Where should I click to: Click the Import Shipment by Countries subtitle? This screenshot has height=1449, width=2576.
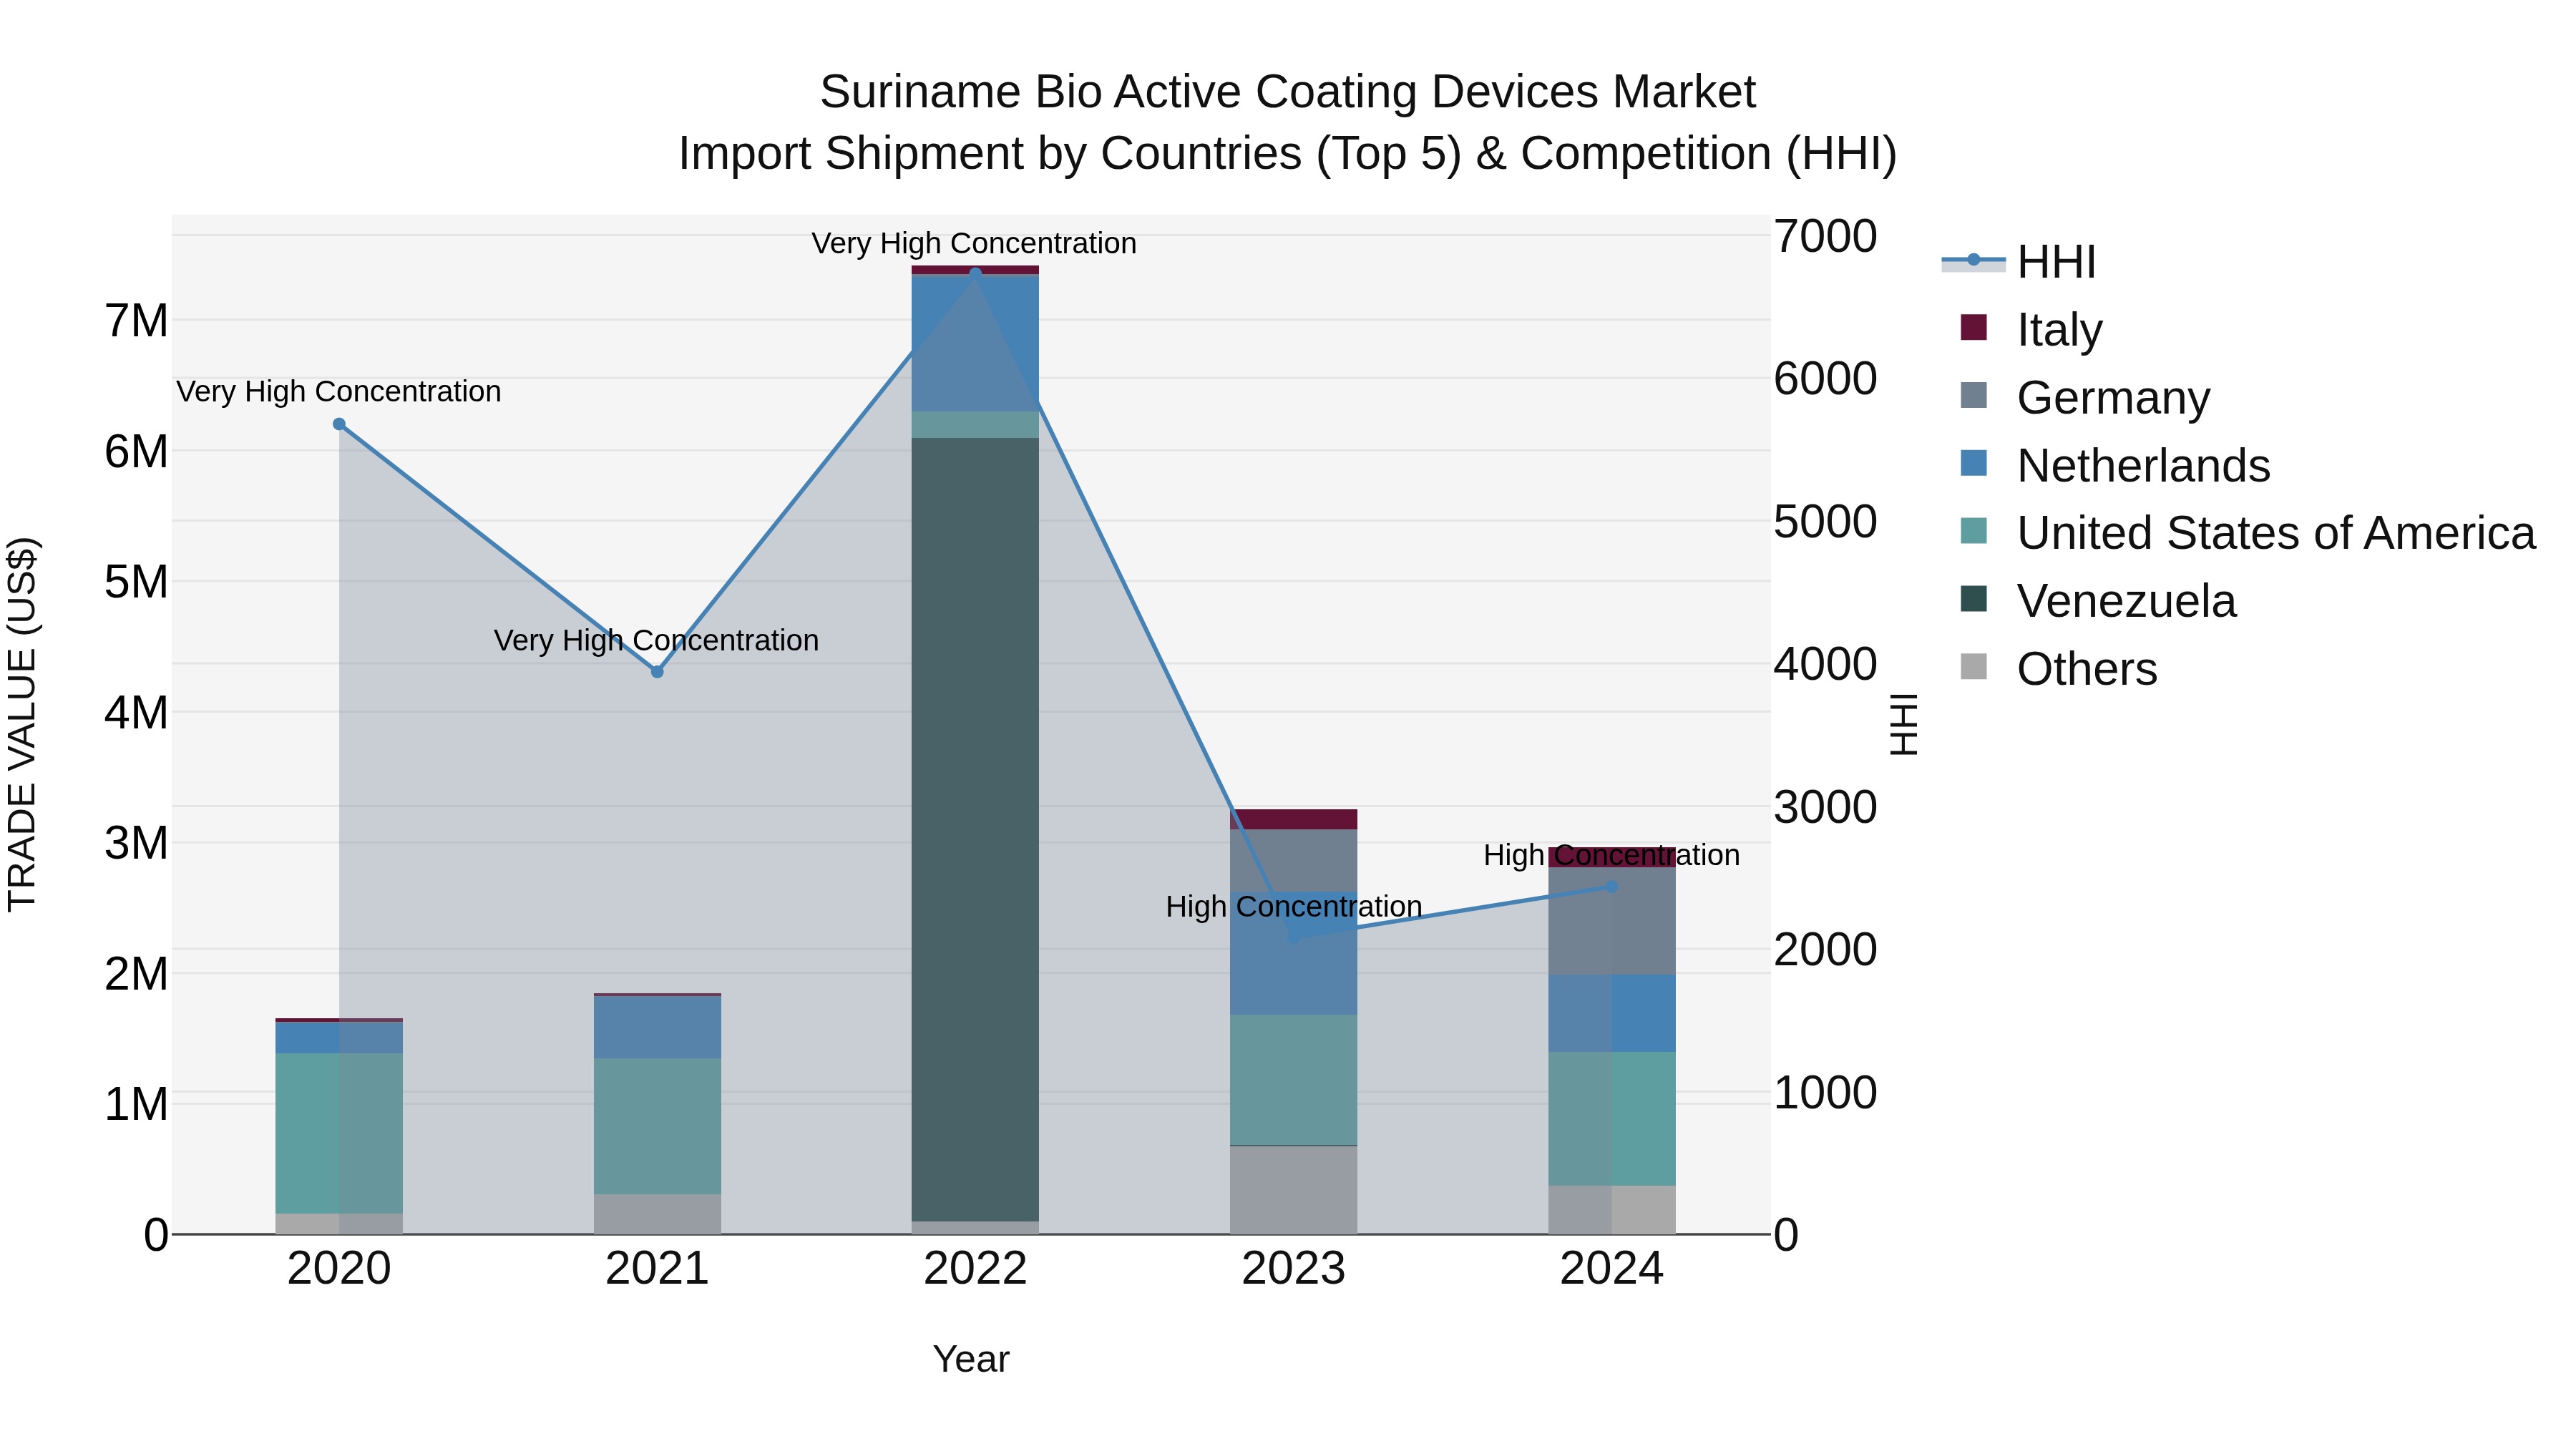1288,154
